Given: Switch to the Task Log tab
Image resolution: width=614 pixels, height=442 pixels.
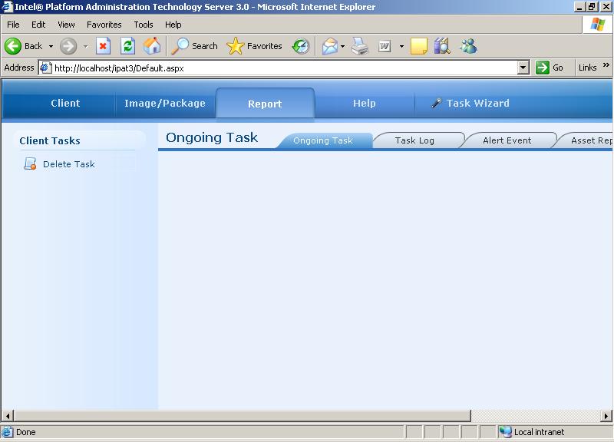Looking at the screenshot, I should coord(414,140).
